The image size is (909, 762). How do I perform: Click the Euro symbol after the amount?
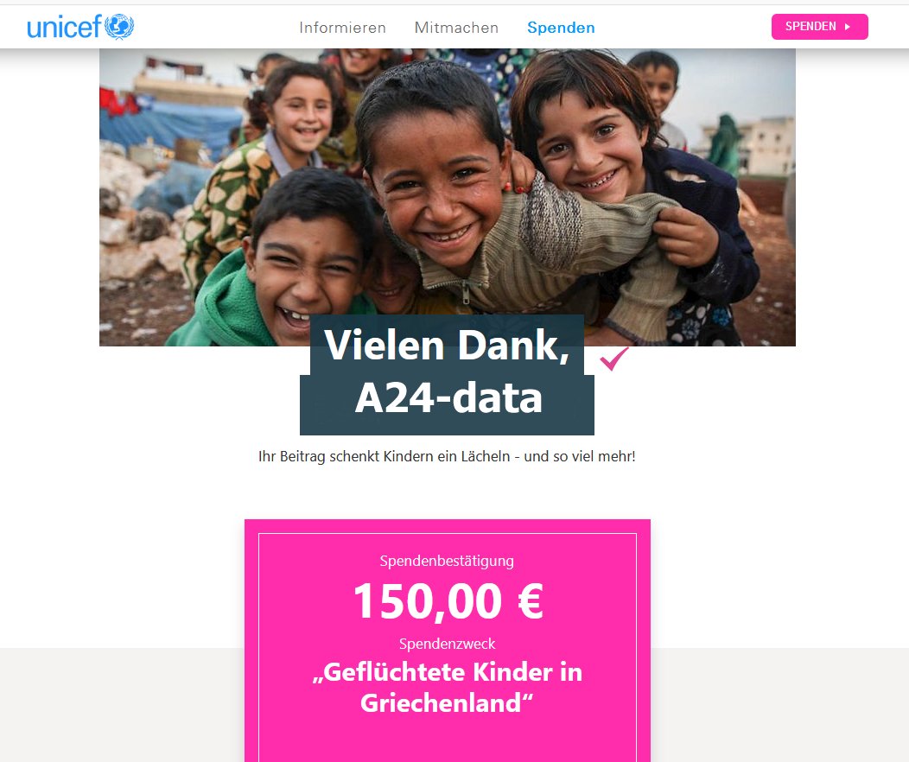point(531,601)
